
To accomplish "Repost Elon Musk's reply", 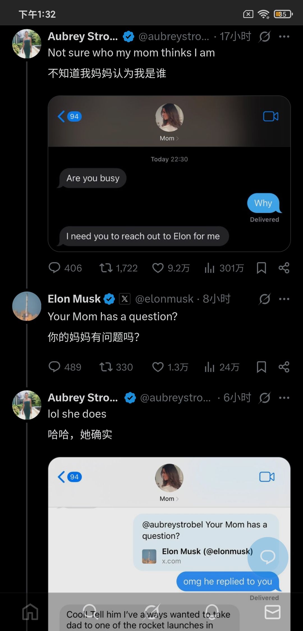I will (106, 367).
